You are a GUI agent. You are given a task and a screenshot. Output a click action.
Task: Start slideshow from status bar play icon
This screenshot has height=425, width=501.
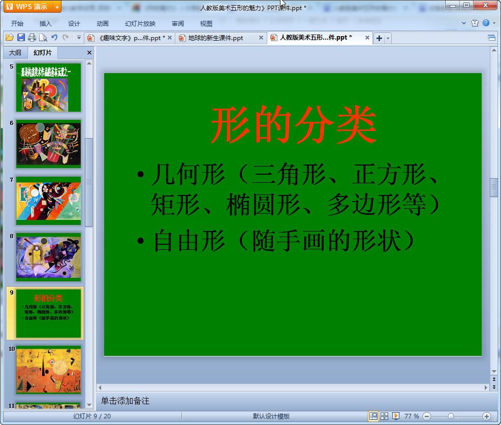point(395,416)
